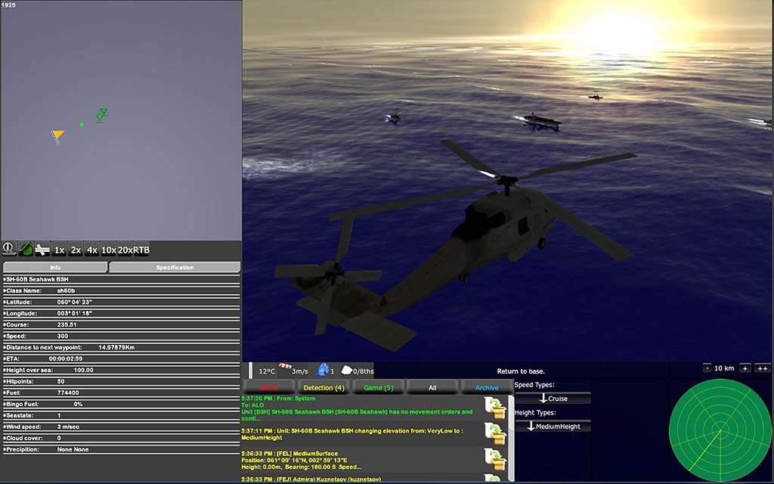774x484 pixels.
Task: Click the Latitude value 060° 04' 23"
Action: click(x=75, y=302)
